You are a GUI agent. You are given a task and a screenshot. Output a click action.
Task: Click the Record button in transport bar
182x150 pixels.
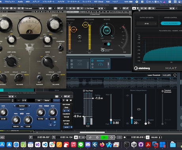click(112, 137)
